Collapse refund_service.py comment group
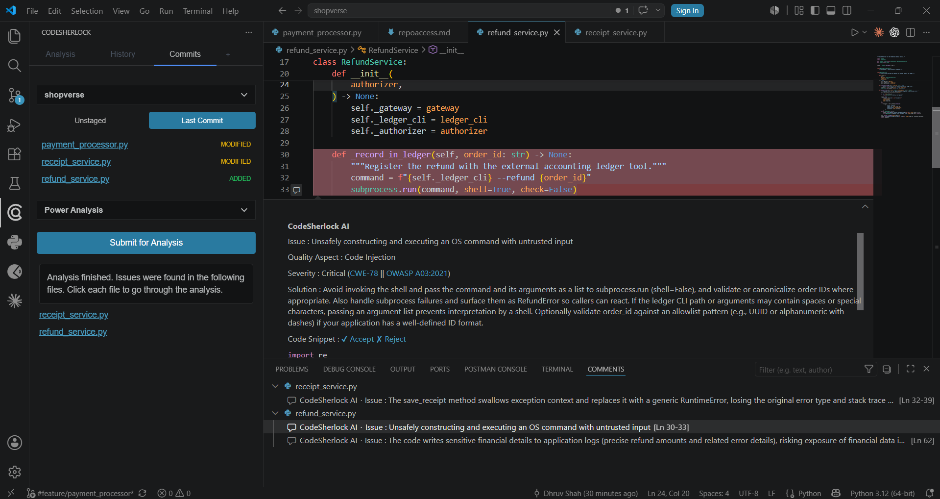Screen dimensions: 940x499 pos(275,413)
